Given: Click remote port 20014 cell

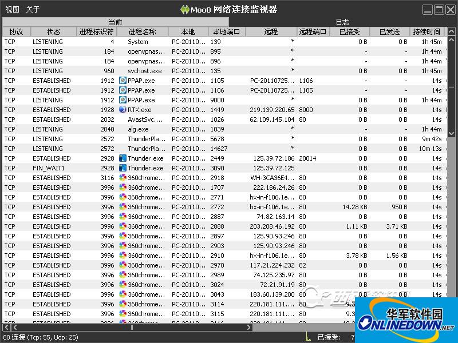Looking at the screenshot, I should click(307, 158).
